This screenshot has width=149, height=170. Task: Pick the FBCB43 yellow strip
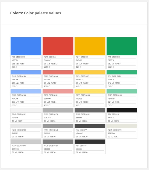(90, 72)
